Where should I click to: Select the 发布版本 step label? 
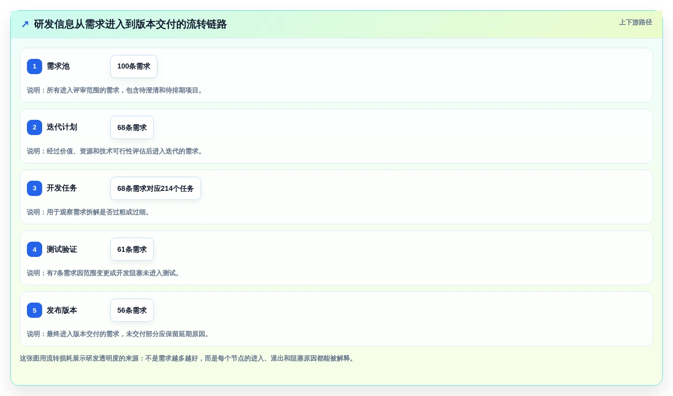(x=62, y=310)
